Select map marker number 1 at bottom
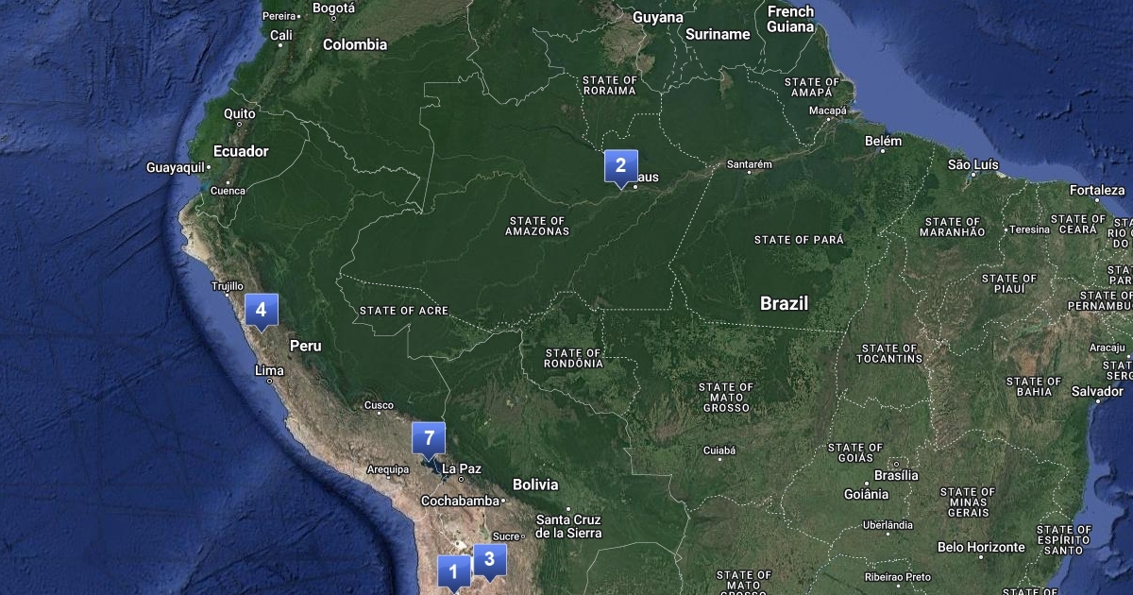 coord(453,572)
